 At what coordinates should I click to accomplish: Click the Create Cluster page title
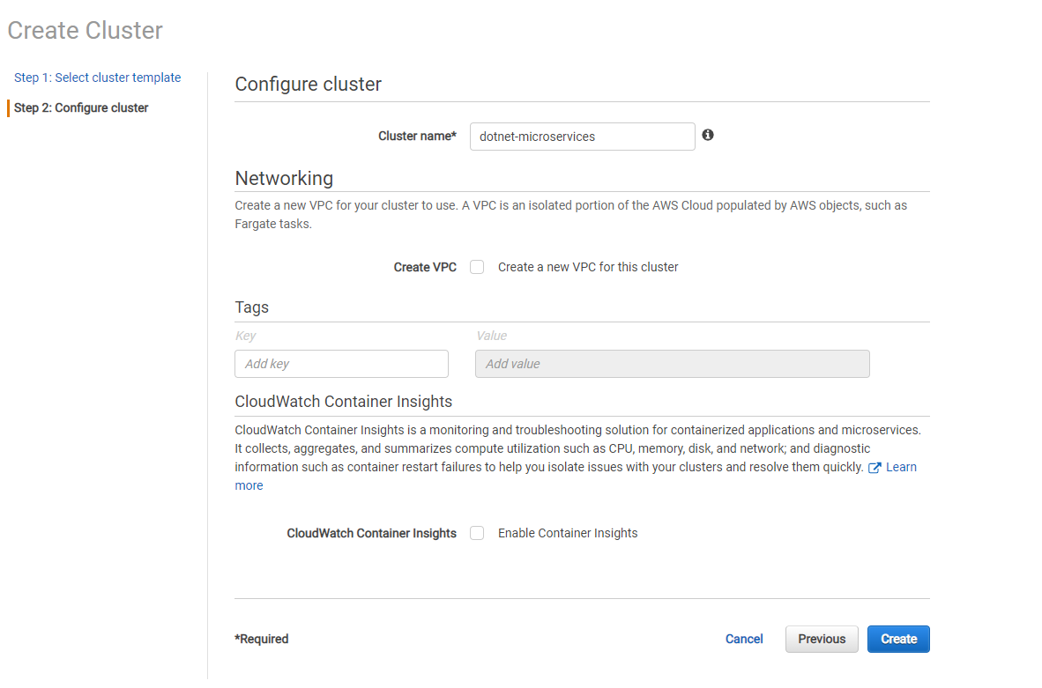tap(86, 31)
